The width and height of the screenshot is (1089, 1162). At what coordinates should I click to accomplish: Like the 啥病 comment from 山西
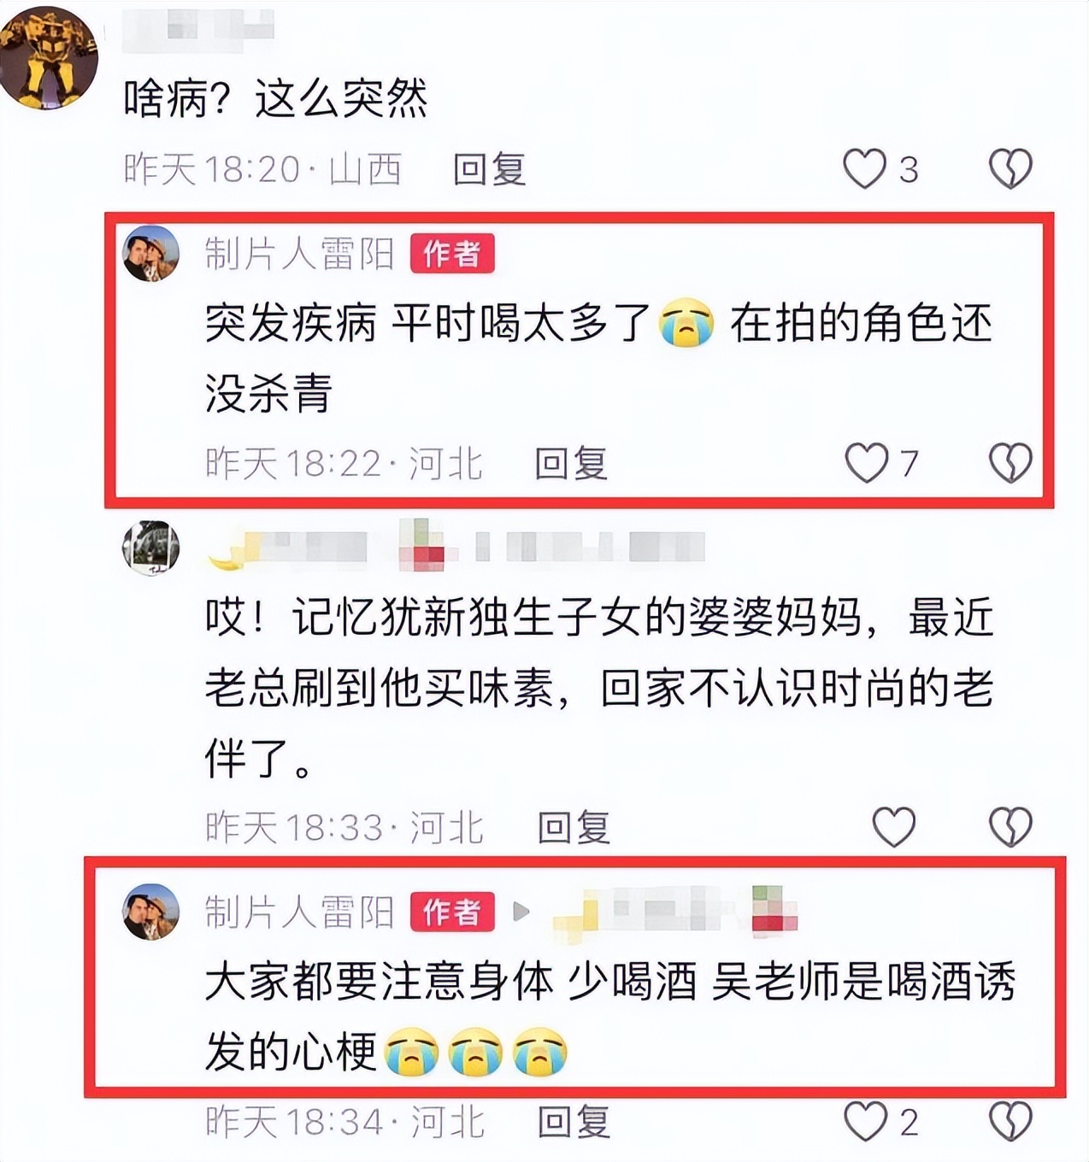point(864,168)
